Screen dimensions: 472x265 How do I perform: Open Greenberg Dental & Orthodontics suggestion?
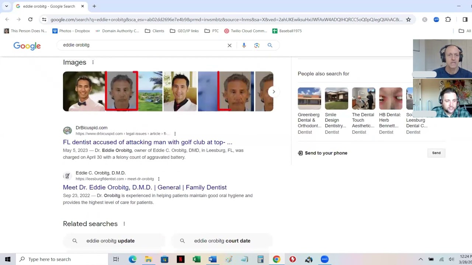click(x=309, y=111)
